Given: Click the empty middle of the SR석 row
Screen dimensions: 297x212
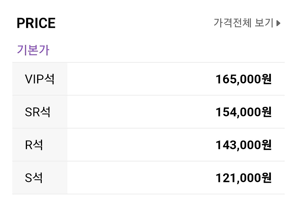Looking at the screenshot, I should [139, 112].
